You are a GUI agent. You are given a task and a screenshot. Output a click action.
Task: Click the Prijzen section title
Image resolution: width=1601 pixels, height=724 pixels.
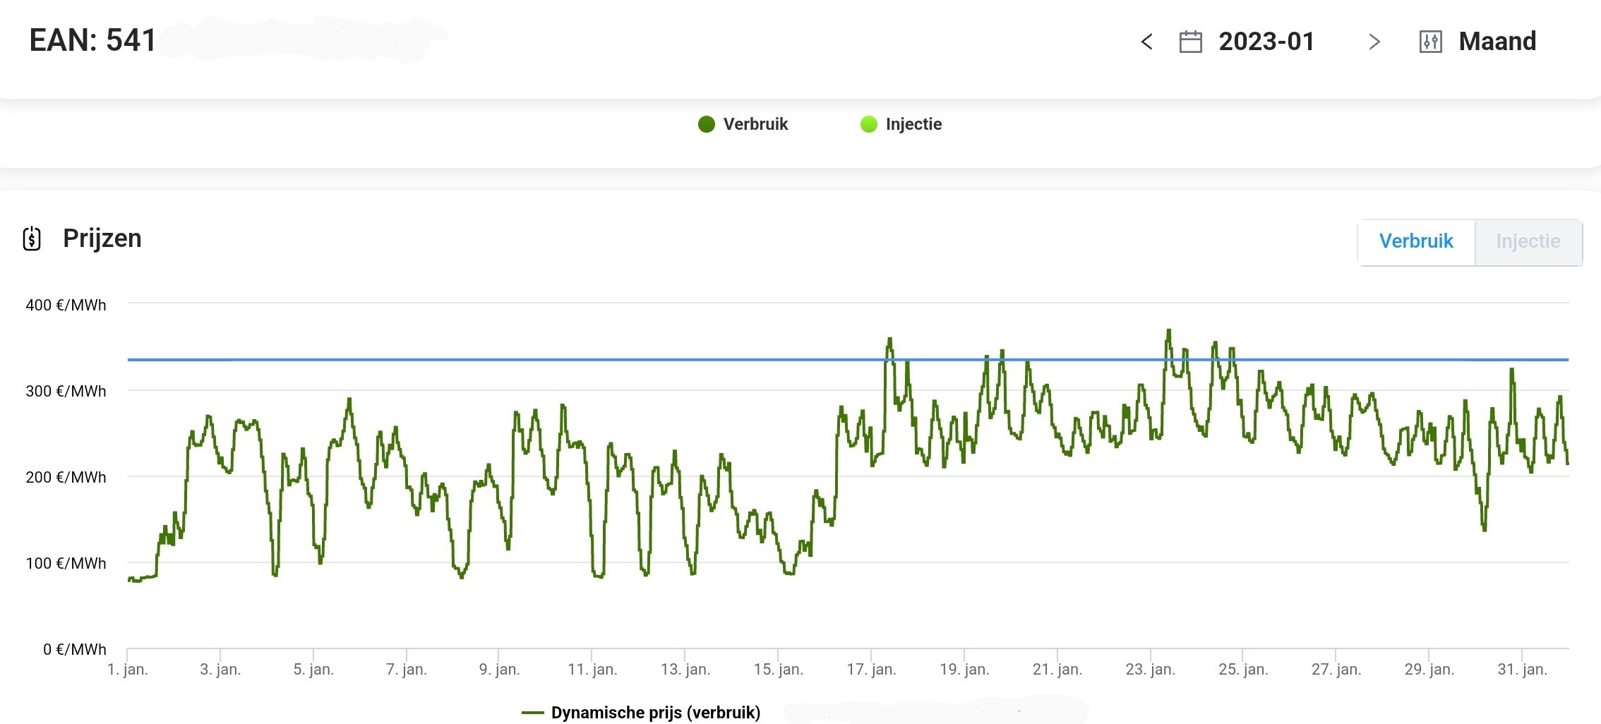coord(102,239)
